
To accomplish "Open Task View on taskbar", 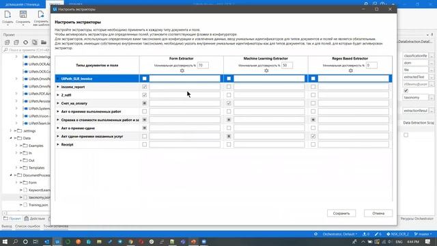I will click(x=36, y=241).
